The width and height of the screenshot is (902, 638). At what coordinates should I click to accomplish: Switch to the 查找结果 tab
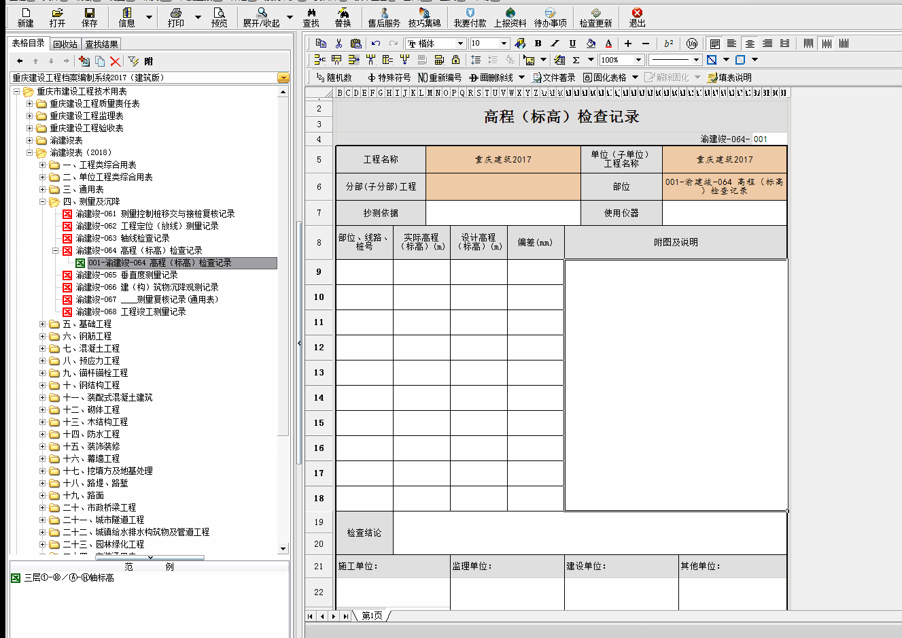[x=101, y=44]
